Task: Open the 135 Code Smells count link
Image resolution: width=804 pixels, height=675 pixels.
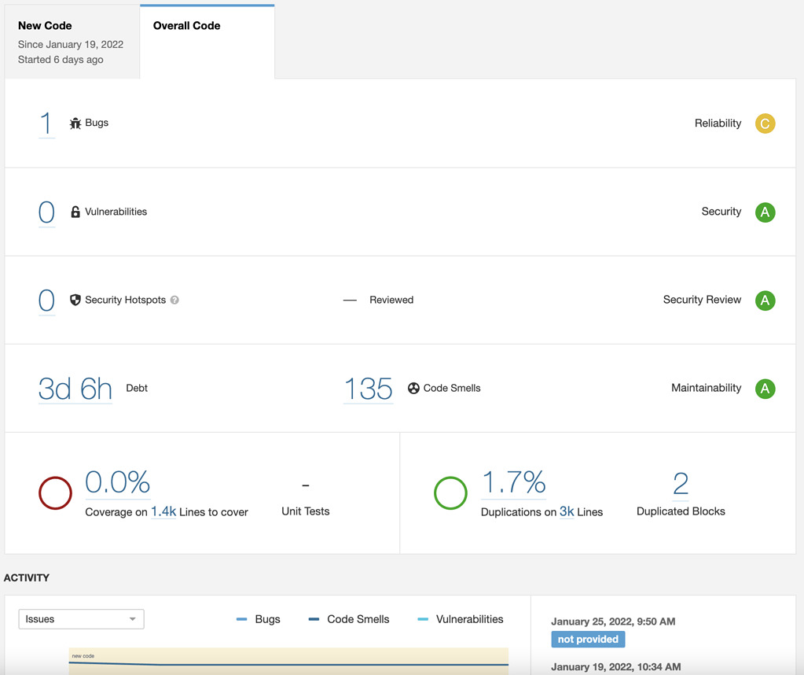Action: tap(368, 389)
